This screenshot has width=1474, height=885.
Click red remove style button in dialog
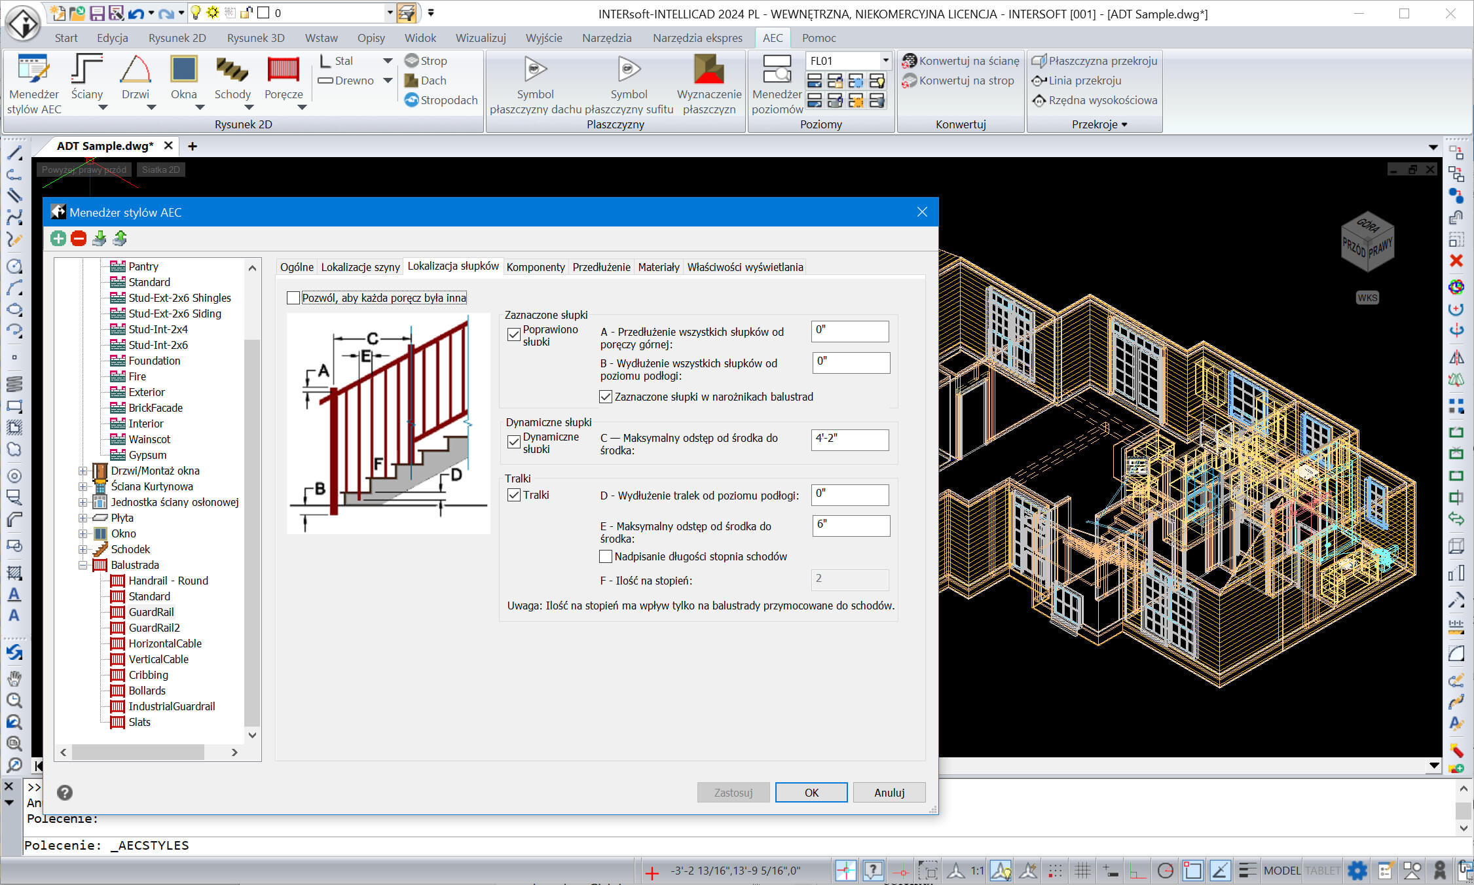coord(79,238)
